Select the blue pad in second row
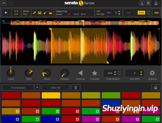 (111, 103)
